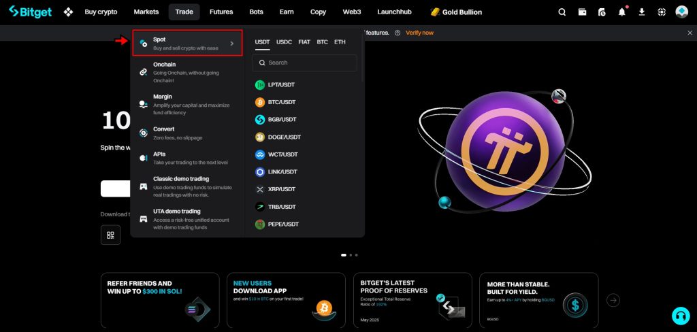The width and height of the screenshot is (697, 332).
Task: Open the Futures menu
Action: [x=221, y=12]
